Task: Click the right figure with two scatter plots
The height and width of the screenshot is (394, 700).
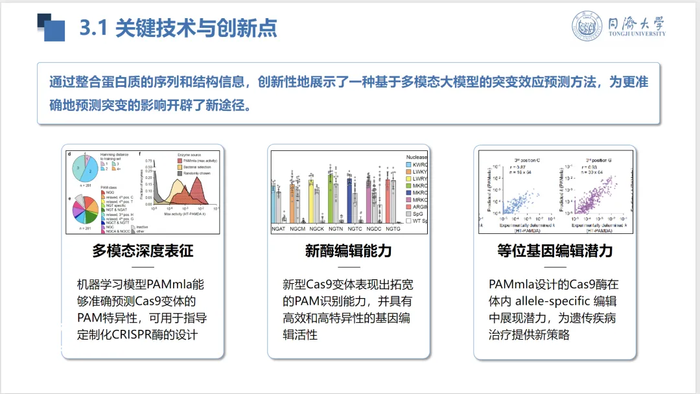Action: tap(555, 192)
